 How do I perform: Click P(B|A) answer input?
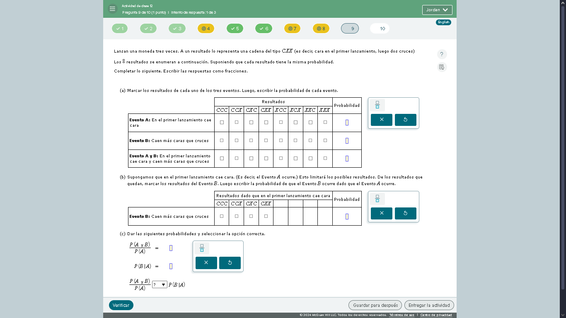[171, 266]
